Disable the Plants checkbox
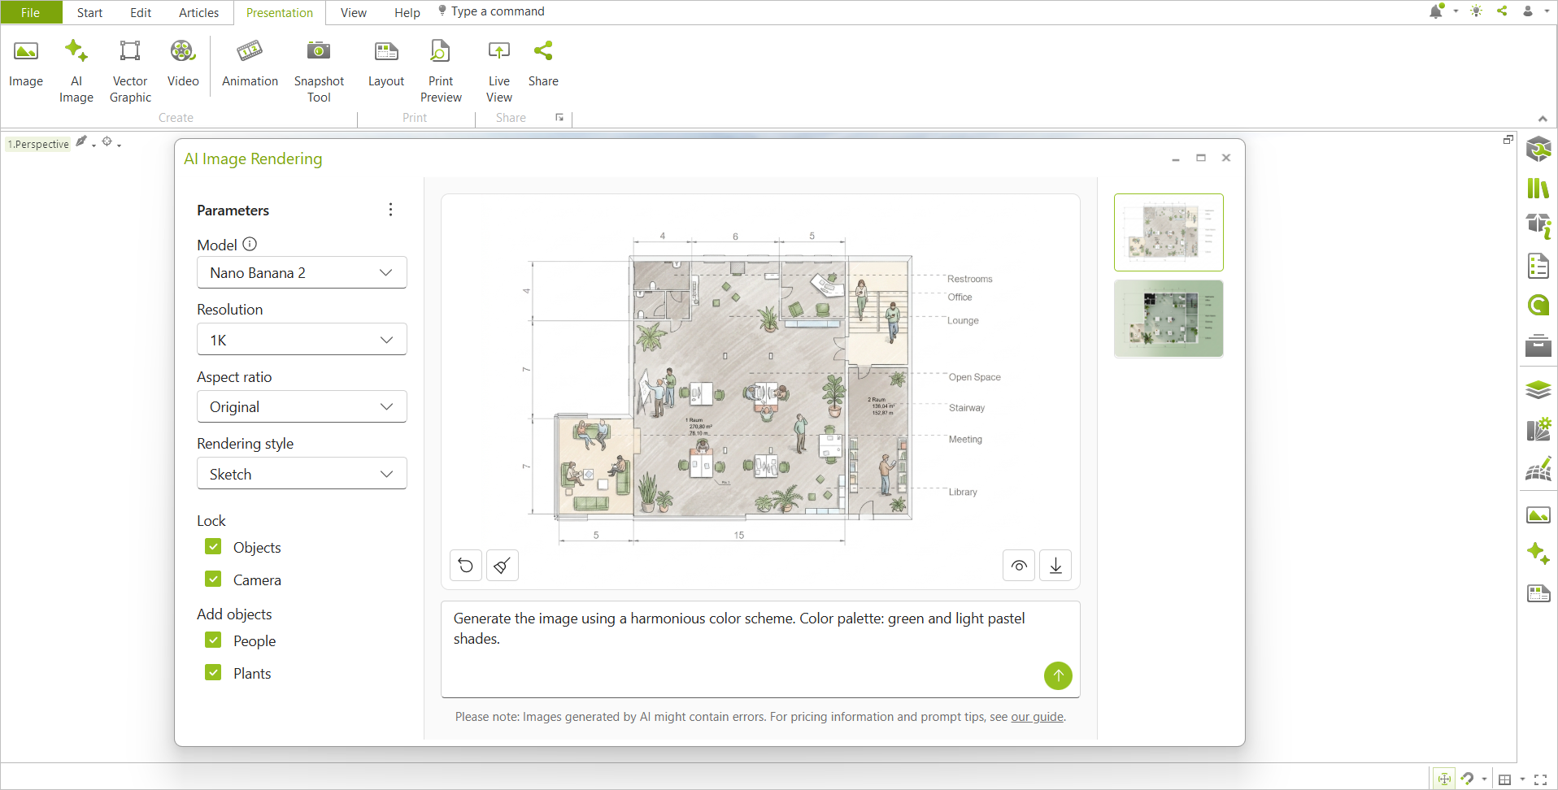This screenshot has width=1558, height=790. point(213,673)
